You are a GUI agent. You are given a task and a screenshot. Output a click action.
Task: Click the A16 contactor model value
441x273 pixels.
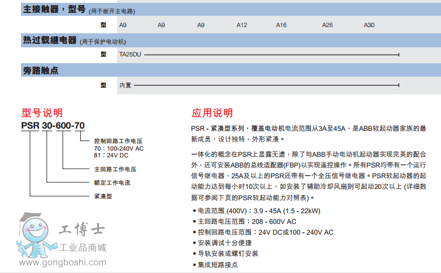pyautogui.click(x=281, y=25)
